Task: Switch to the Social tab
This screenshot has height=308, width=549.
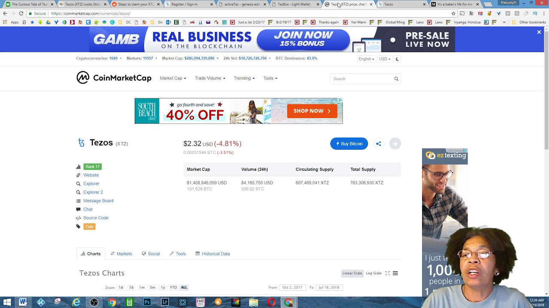Action: click(151, 254)
